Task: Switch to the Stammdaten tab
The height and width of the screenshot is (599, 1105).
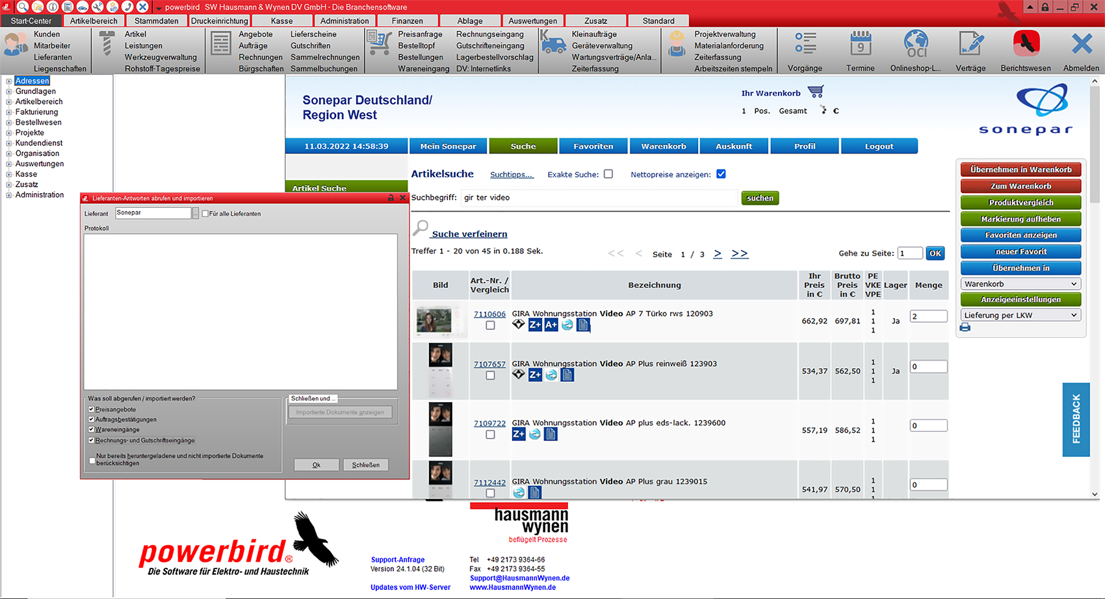Action: [x=157, y=21]
